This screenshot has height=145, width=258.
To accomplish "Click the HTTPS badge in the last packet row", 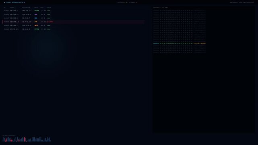I will pos(37,29).
